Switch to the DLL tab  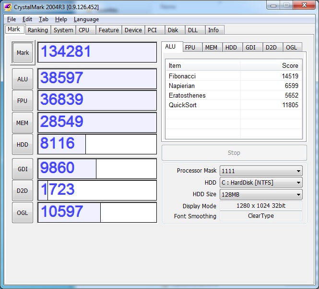pos(195,30)
